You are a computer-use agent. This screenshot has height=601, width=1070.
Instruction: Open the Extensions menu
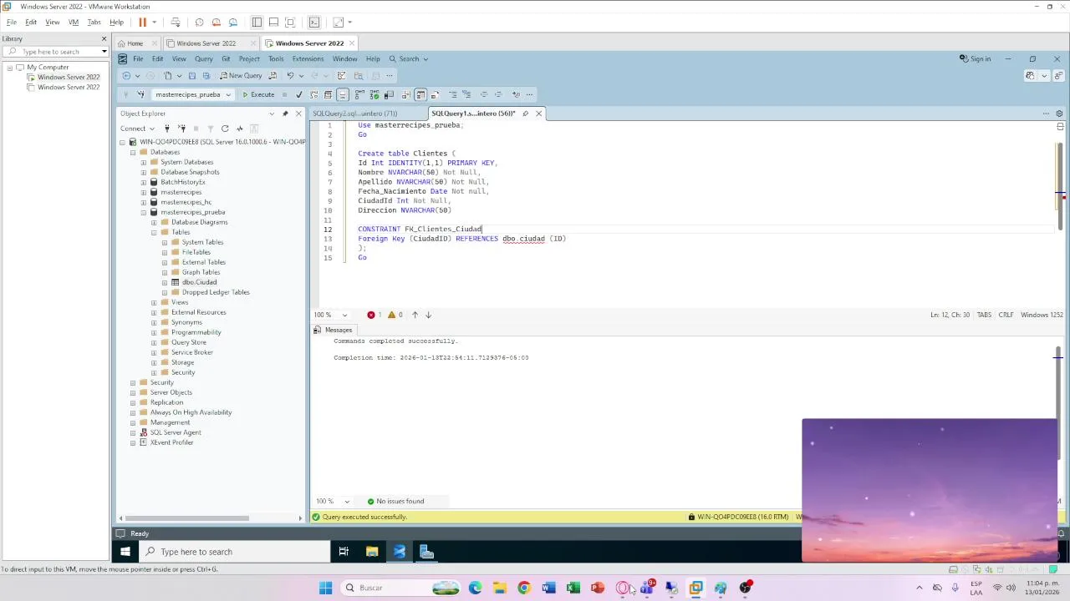click(308, 58)
